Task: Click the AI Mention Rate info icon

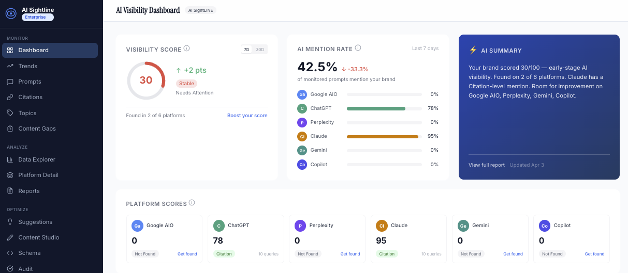Action: click(x=358, y=48)
